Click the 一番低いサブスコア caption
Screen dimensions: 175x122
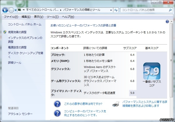coord(152,83)
